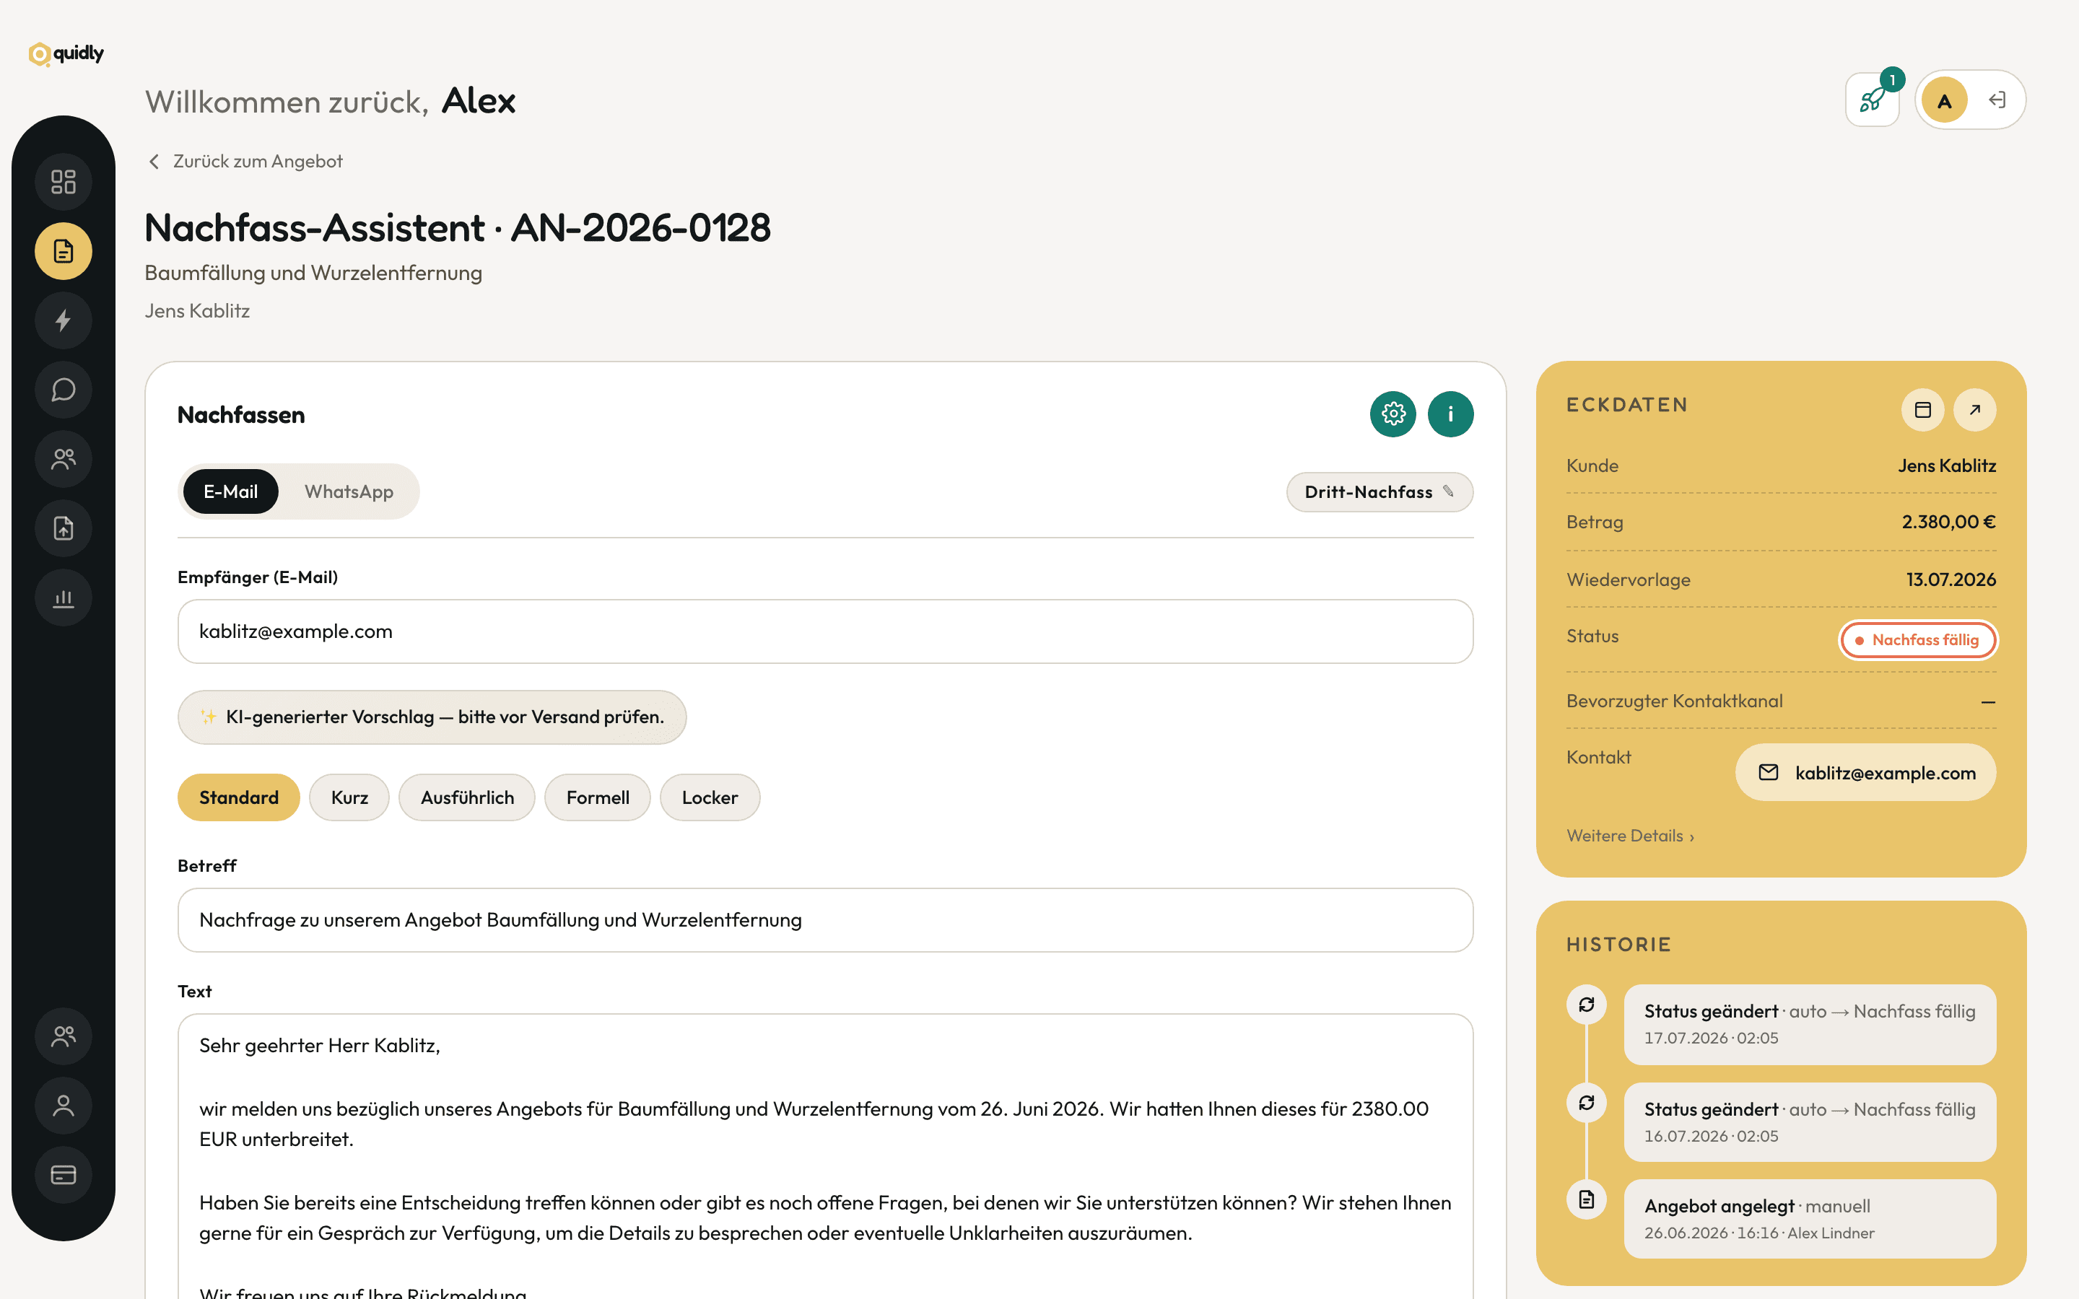Screen dimensions: 2079x1299
Task: Click into the email Text body area
Action: (826, 1156)
